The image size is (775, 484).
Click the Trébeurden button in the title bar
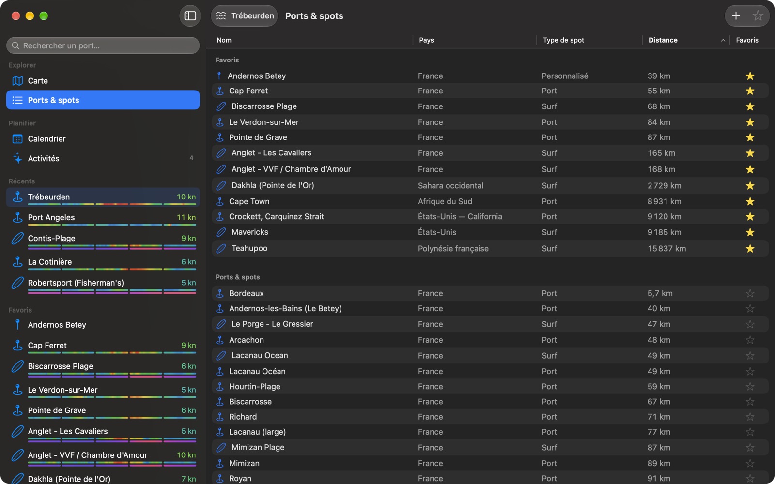(244, 16)
